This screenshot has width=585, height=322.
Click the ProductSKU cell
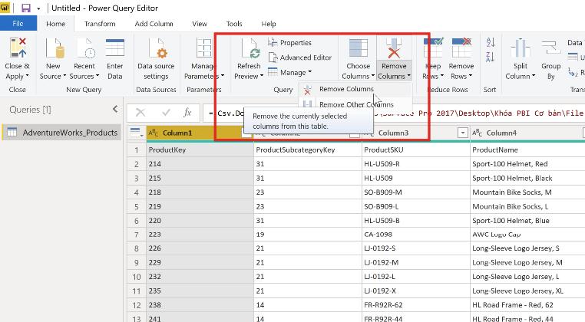point(415,149)
